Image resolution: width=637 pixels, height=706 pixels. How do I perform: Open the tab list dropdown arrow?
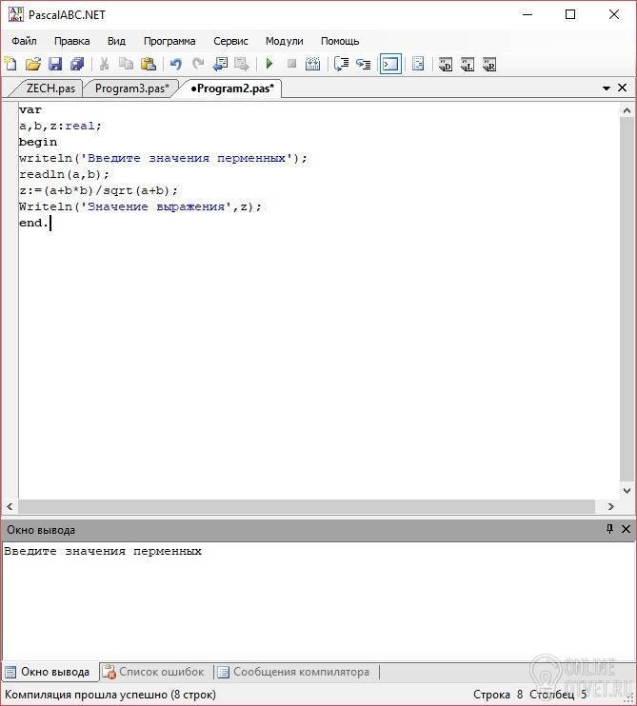coord(607,88)
